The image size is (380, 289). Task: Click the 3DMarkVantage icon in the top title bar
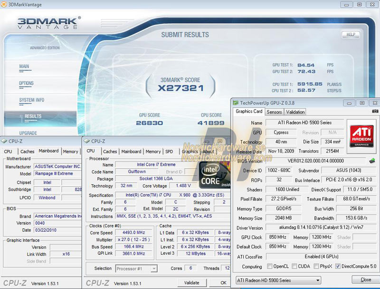pos(4,4)
